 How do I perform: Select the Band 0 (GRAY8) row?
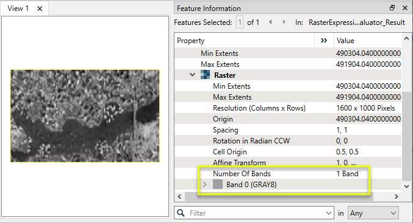coord(288,185)
